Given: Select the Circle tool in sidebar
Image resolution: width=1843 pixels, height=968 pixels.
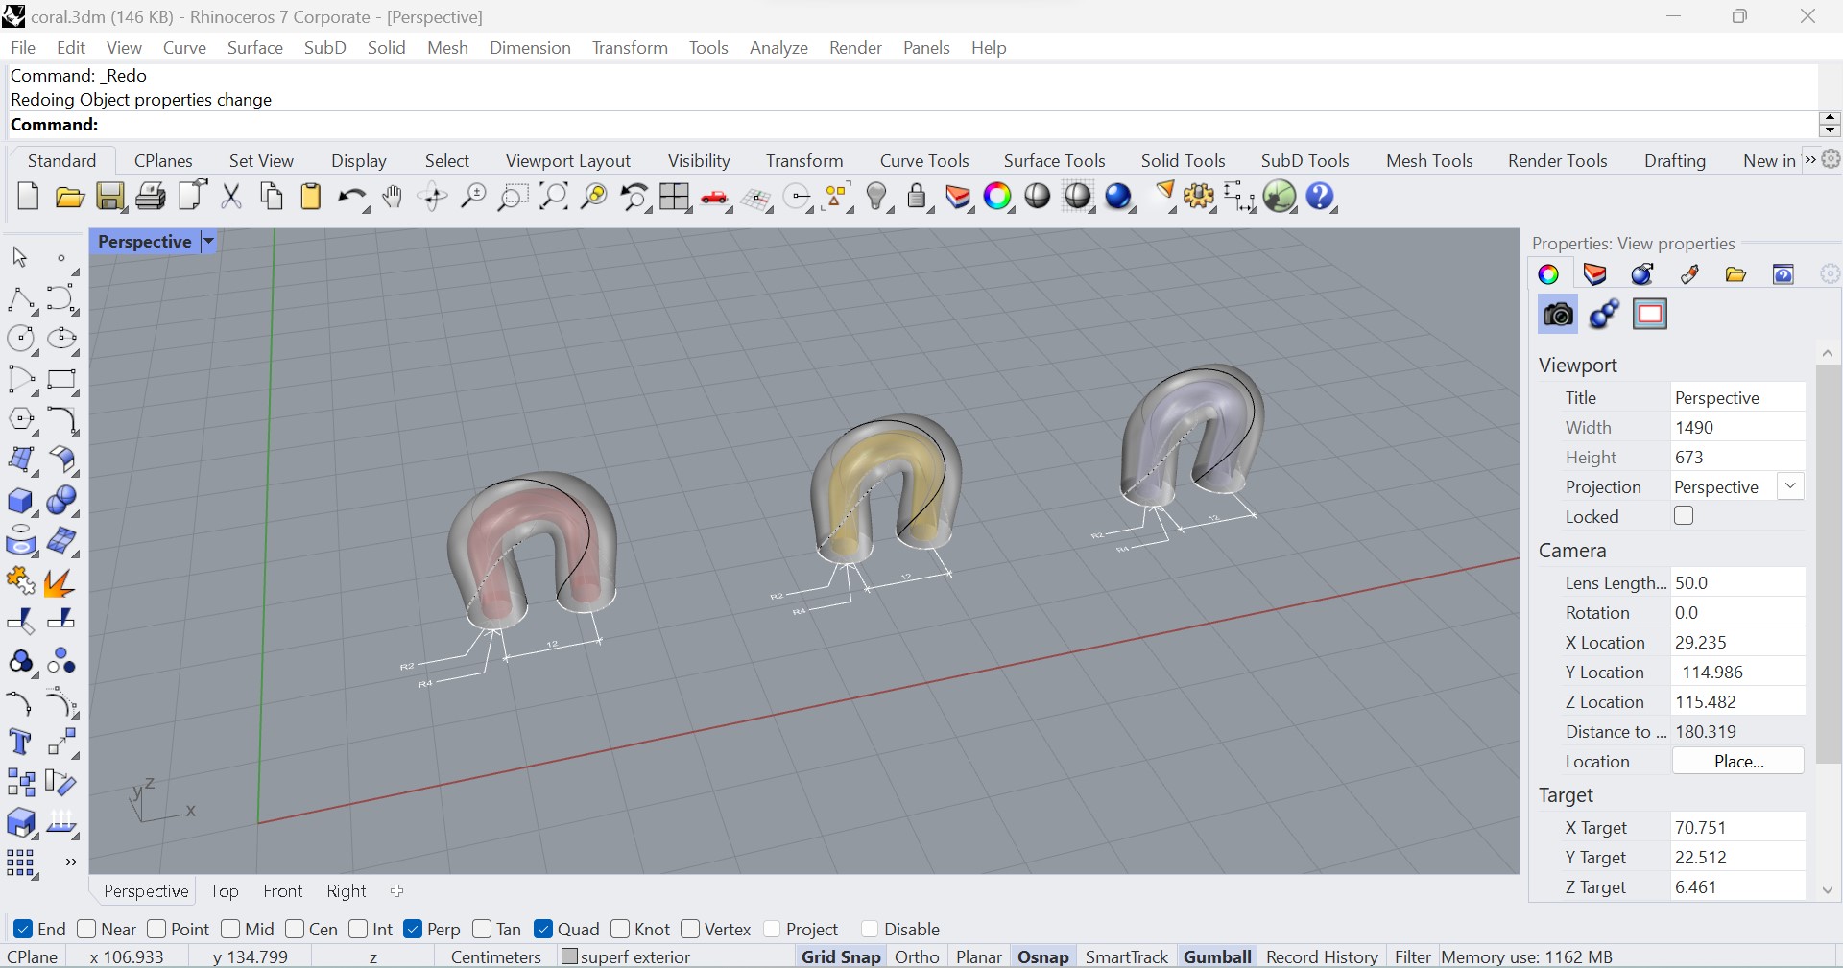Looking at the screenshot, I should [21, 339].
